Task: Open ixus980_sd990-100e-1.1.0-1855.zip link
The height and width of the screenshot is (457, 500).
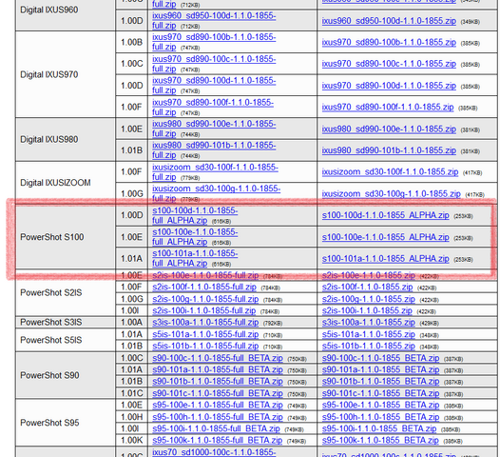Action: (389, 129)
